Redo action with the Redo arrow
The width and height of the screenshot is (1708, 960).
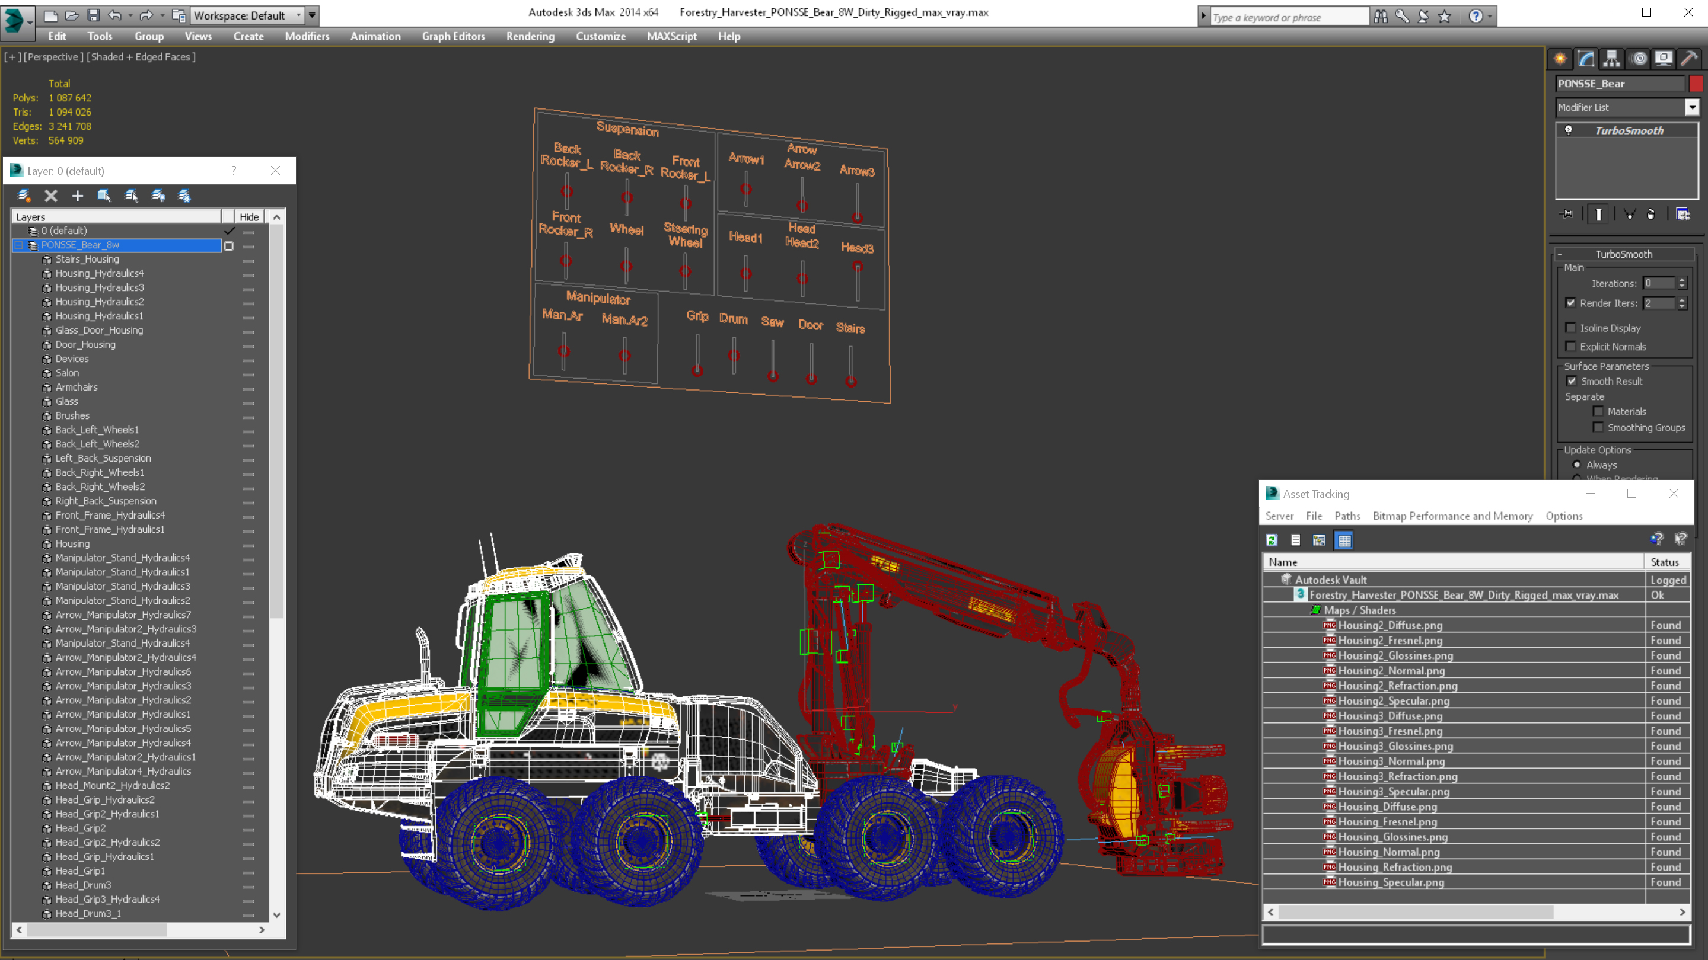(x=146, y=15)
